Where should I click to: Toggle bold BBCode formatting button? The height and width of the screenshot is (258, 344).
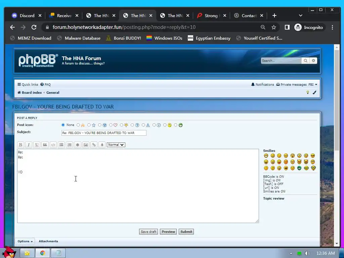pos(20,145)
